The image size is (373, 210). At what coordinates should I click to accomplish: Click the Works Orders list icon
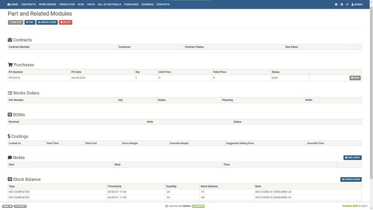(10, 93)
